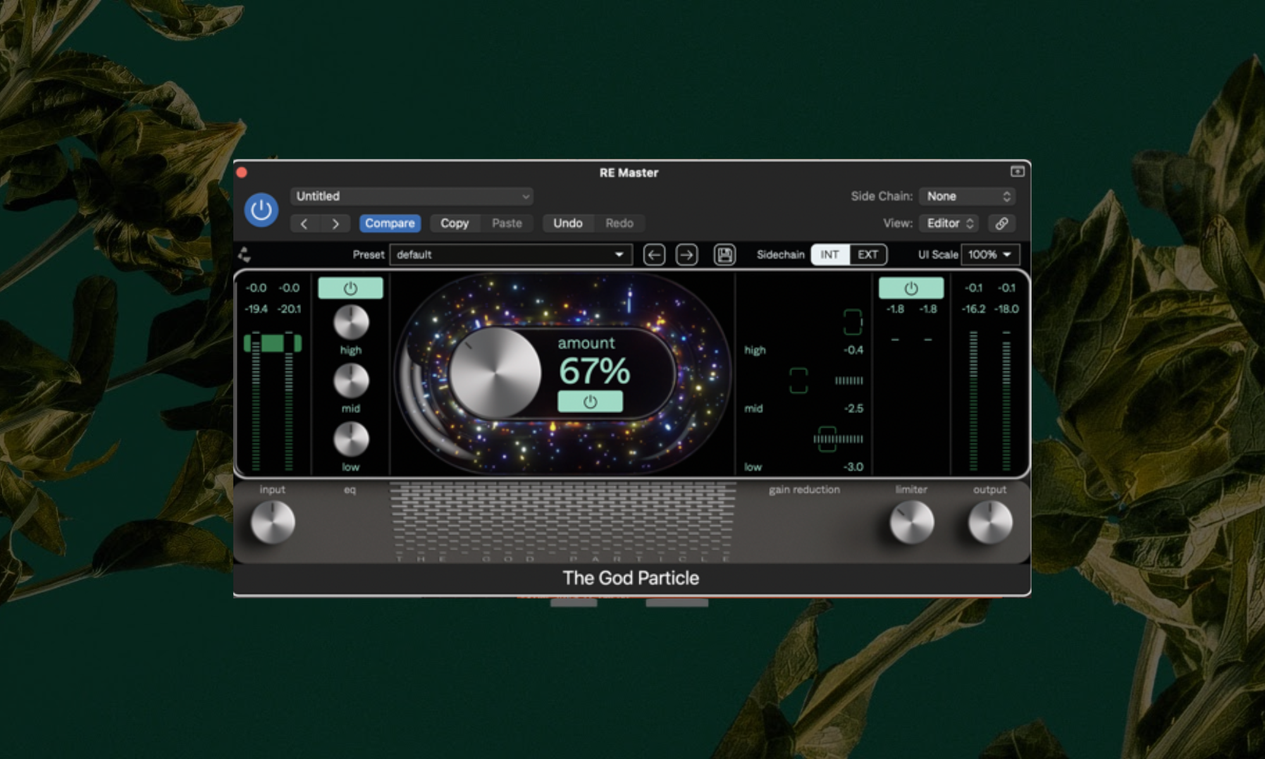This screenshot has width=1265, height=759.
Task: Expand the UI Scale 100% dropdown
Action: click(990, 254)
